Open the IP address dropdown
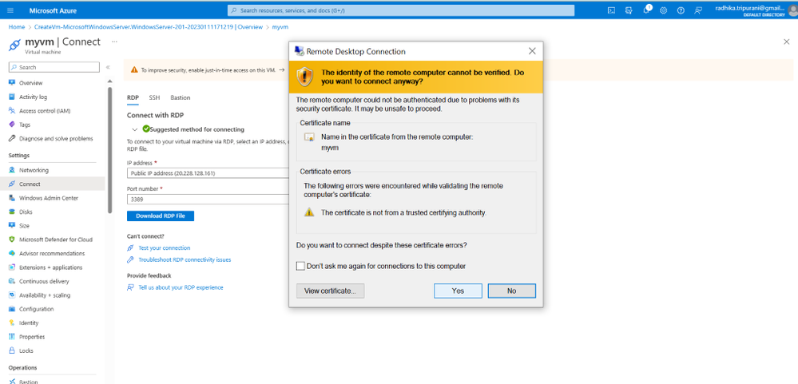Viewport: 798px width, 384px height. (x=208, y=173)
